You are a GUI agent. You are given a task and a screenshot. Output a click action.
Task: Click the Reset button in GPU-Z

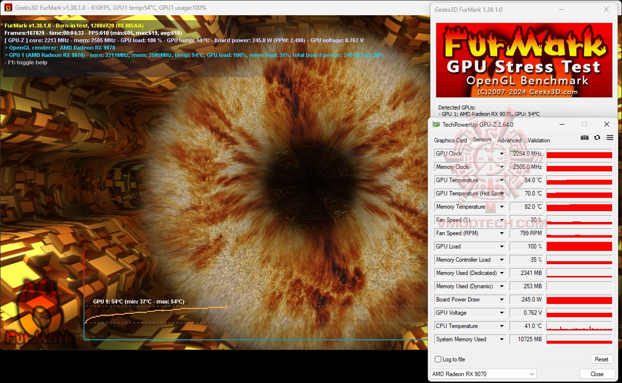601,359
